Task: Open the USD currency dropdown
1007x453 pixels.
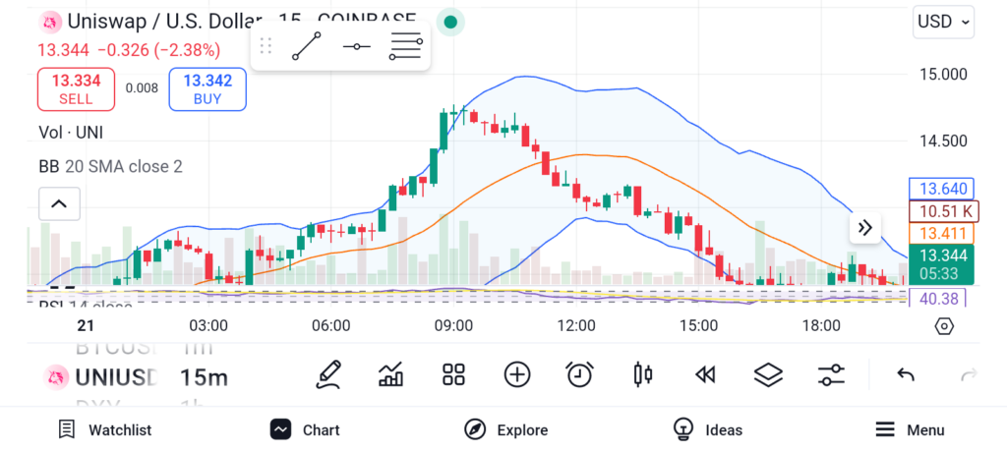Action: [x=943, y=21]
